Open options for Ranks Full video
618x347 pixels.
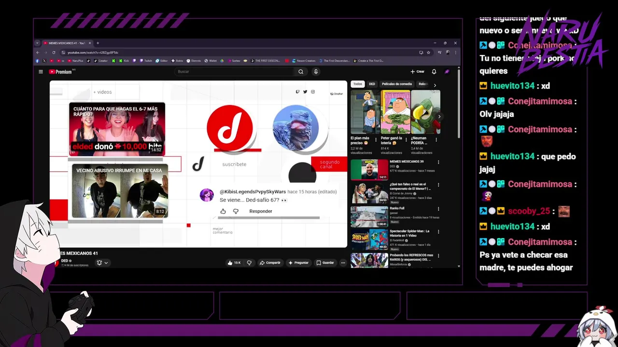click(438, 209)
